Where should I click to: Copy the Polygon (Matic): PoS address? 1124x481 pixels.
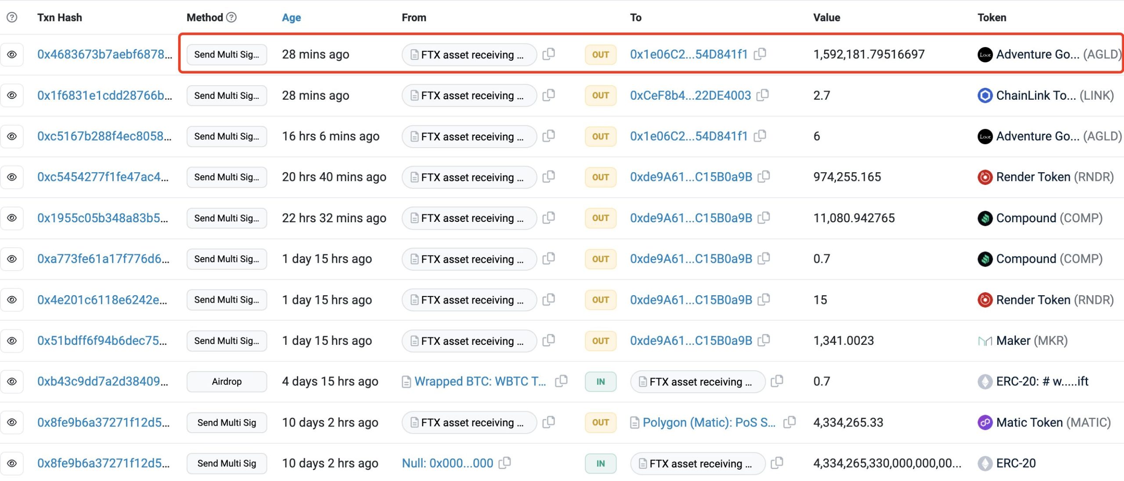pyautogui.click(x=789, y=422)
